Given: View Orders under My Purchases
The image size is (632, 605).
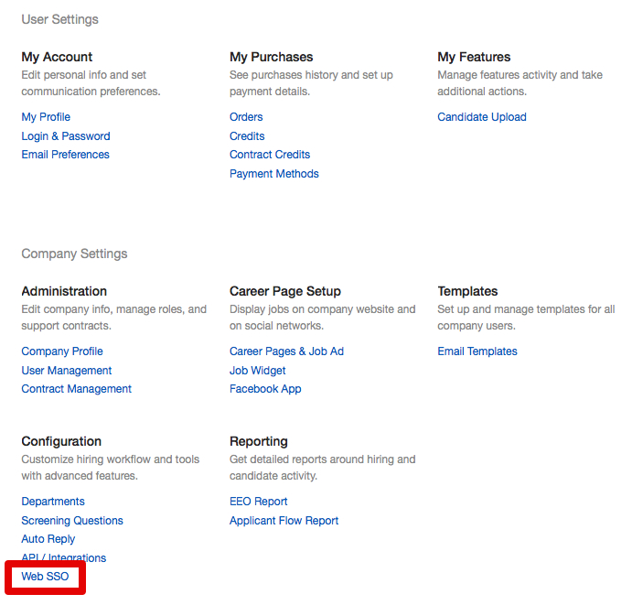Looking at the screenshot, I should coord(246,117).
